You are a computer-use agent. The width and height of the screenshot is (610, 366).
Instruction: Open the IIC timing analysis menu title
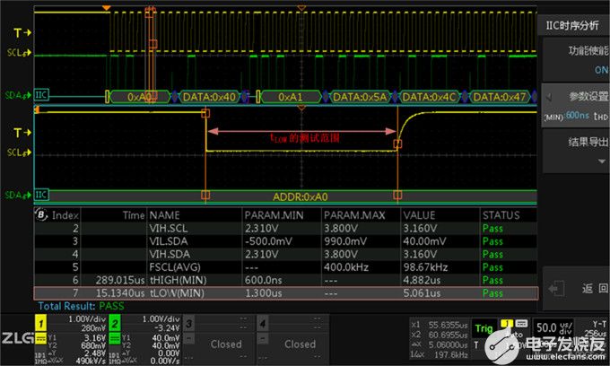[x=574, y=25]
